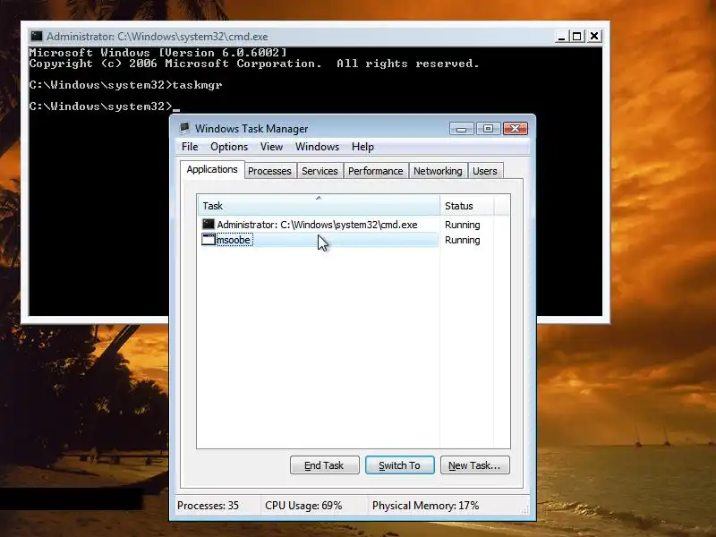This screenshot has height=537, width=716.
Task: Select the Applications tab
Action: [212, 169]
